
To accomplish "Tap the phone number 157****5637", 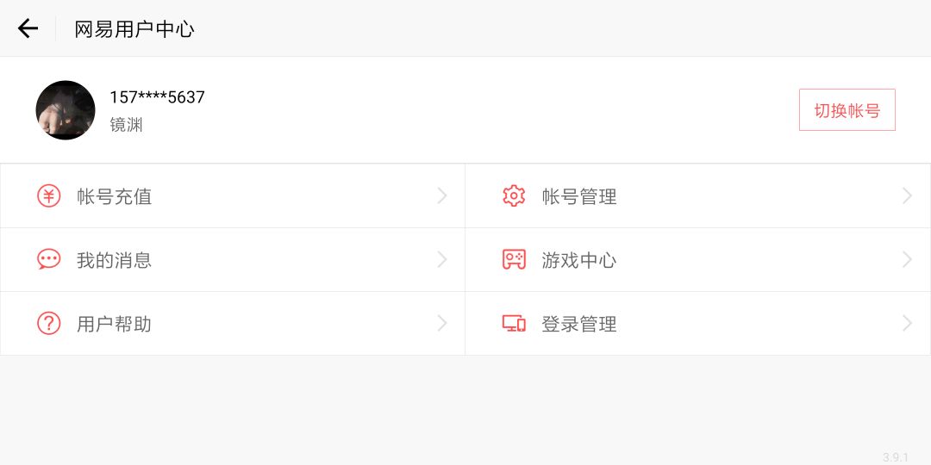I will tap(157, 97).
